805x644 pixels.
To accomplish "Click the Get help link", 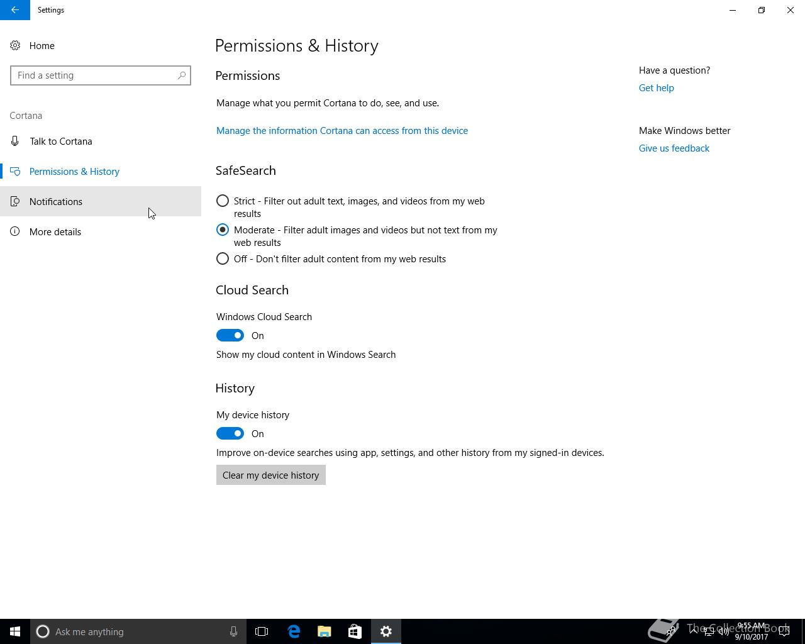I will tap(656, 88).
